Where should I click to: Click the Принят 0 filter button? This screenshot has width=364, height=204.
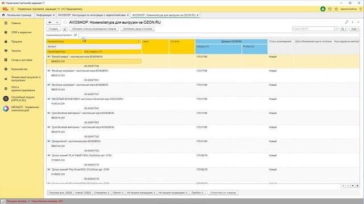[x=118, y=193]
